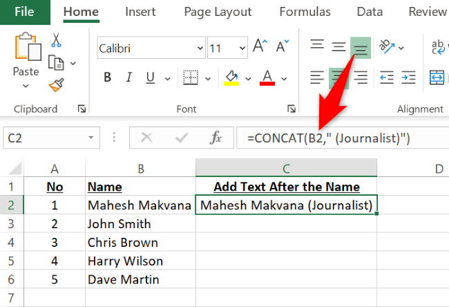Select the Format Painter brush

[56, 85]
